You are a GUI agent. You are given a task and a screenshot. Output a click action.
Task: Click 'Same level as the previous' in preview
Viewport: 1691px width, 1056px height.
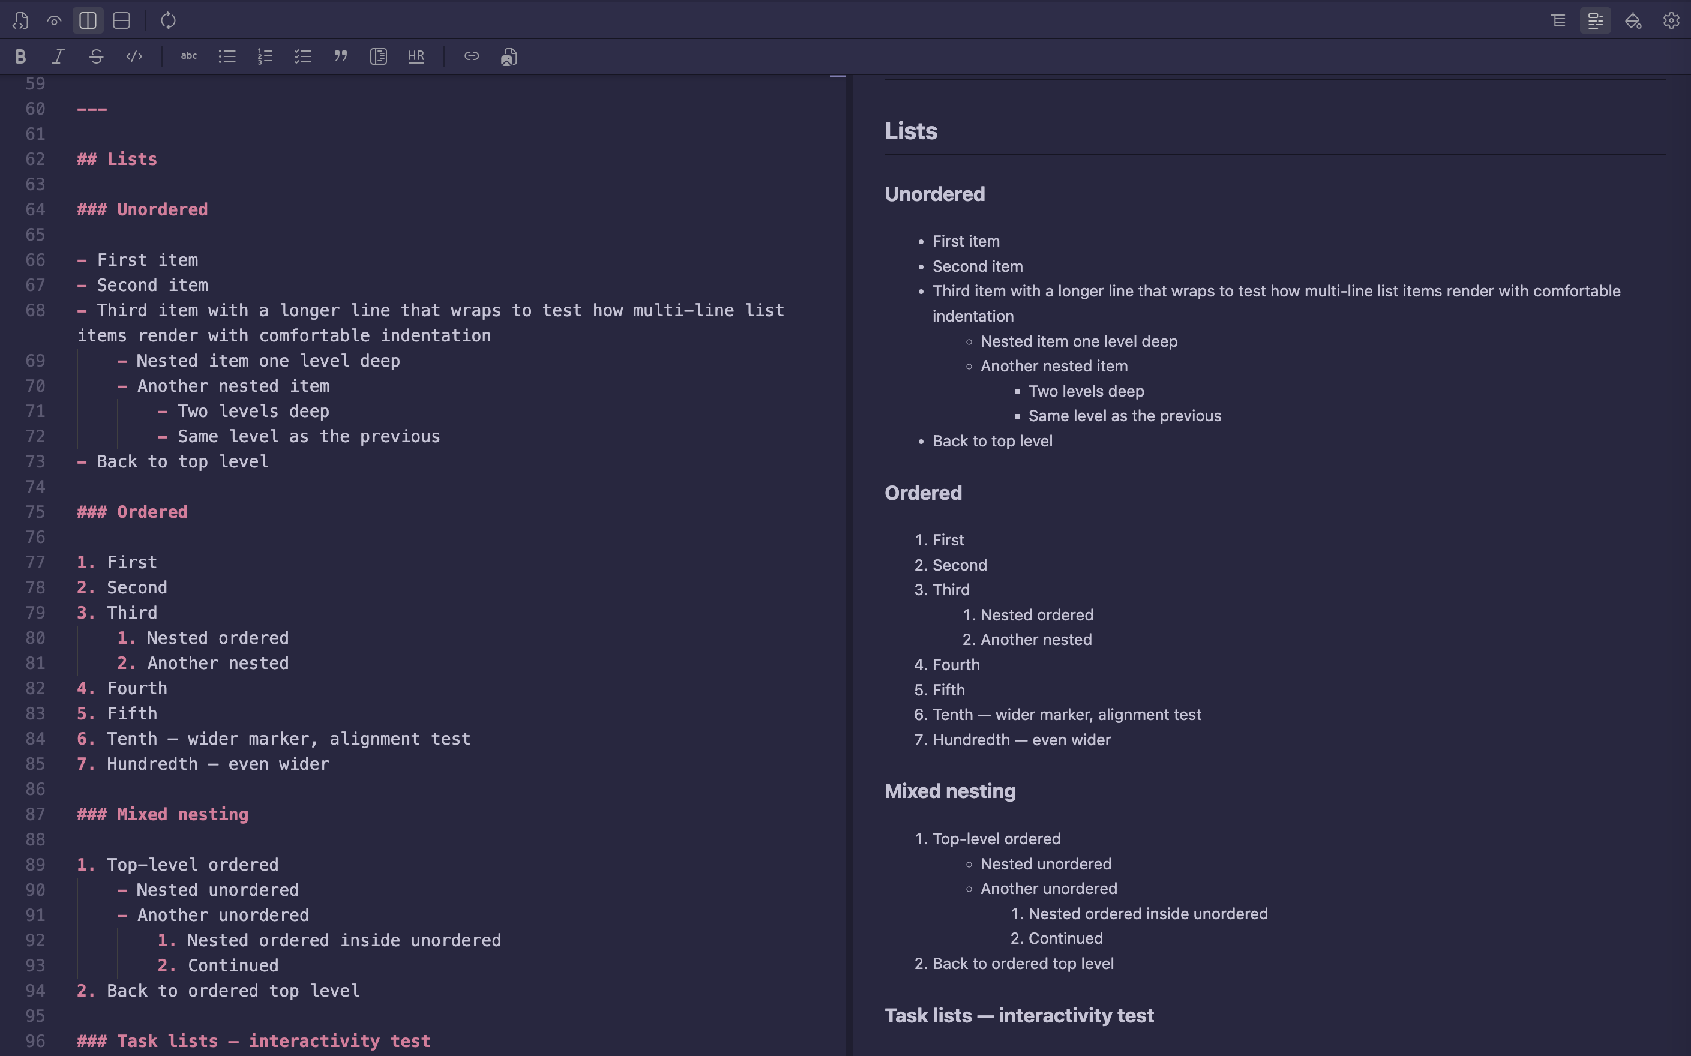(1125, 416)
